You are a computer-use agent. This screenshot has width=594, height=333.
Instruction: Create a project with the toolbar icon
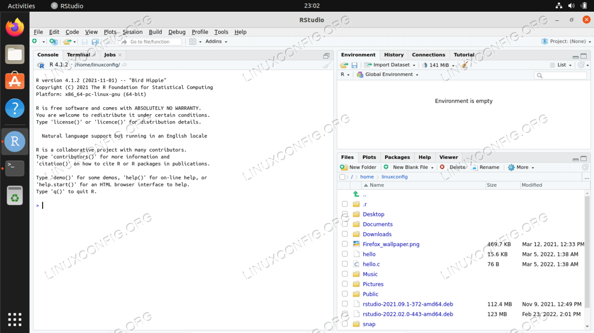53,42
